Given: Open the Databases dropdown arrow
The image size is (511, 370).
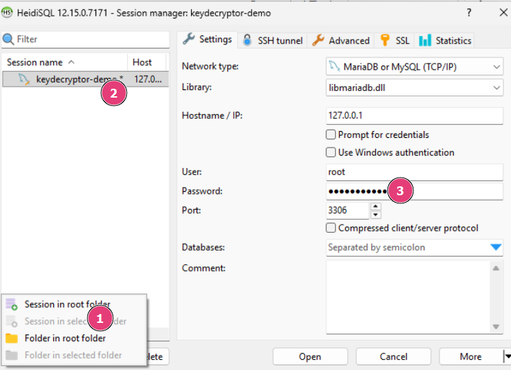Looking at the screenshot, I should (496, 247).
